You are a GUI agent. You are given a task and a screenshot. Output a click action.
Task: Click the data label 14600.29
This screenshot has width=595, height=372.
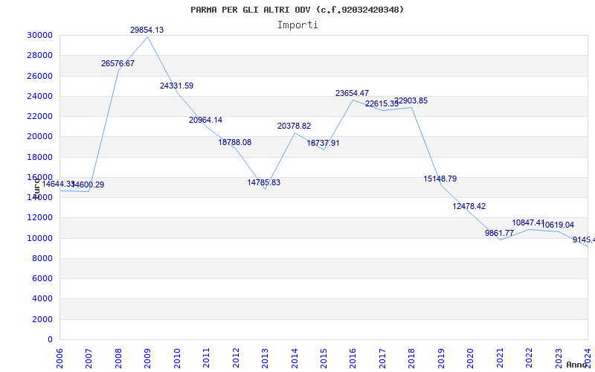point(88,185)
